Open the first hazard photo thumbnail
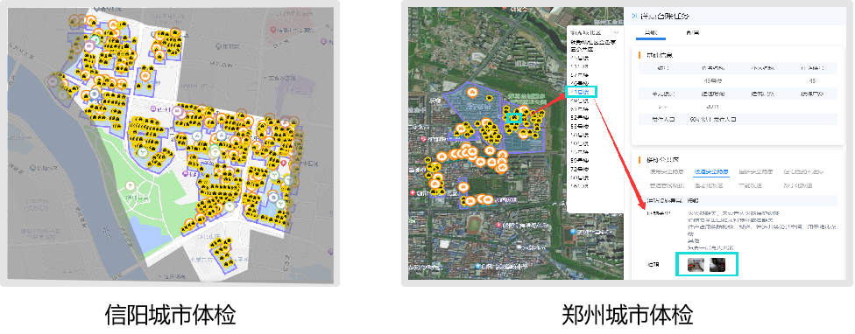The height and width of the screenshot is (334, 855). (696, 264)
